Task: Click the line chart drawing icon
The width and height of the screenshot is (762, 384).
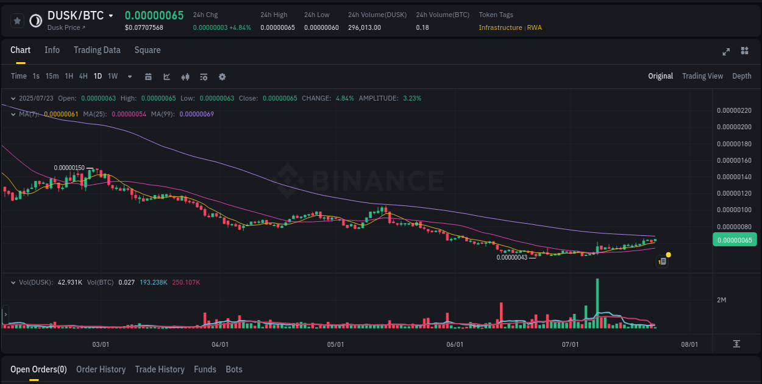Action: coord(166,77)
